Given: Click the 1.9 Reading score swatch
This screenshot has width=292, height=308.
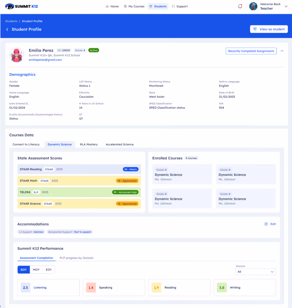Looking at the screenshot, I should tap(156, 287).
